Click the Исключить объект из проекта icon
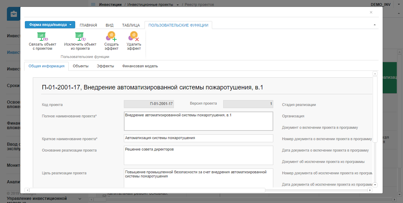The image size is (403, 203). [80, 37]
